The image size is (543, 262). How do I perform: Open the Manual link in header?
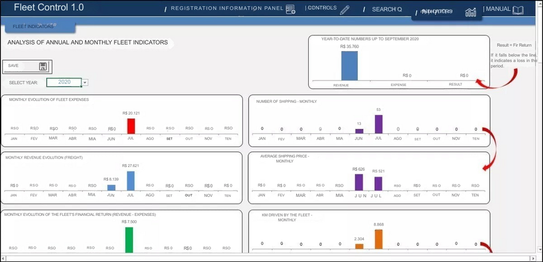[x=498, y=9]
